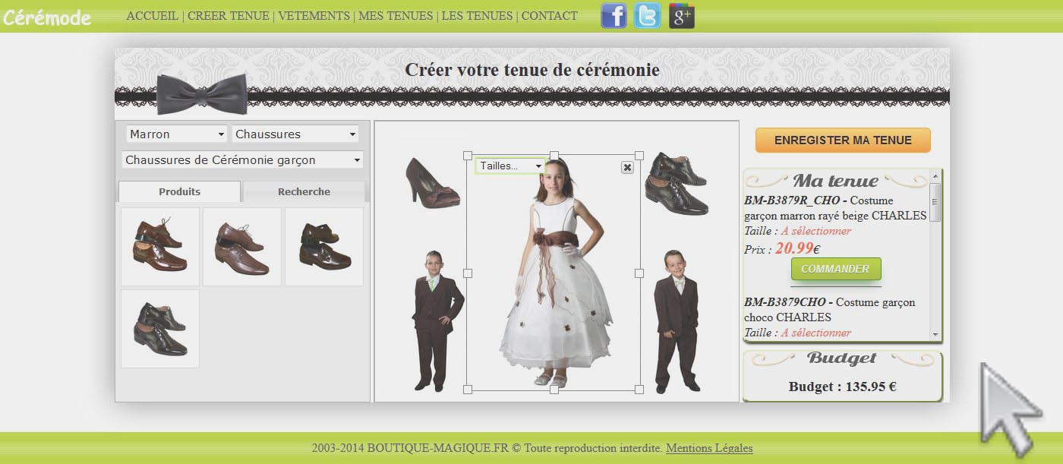The width and height of the screenshot is (1063, 464).
Task: Select the black dress shoes thumbnail
Action: pyautogui.click(x=159, y=328)
